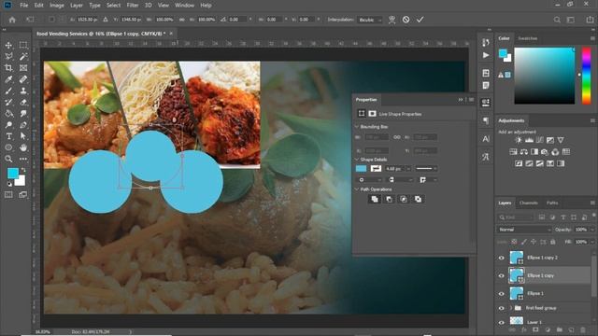
Task: Open the stroke line style dropdown
Action: (x=426, y=168)
